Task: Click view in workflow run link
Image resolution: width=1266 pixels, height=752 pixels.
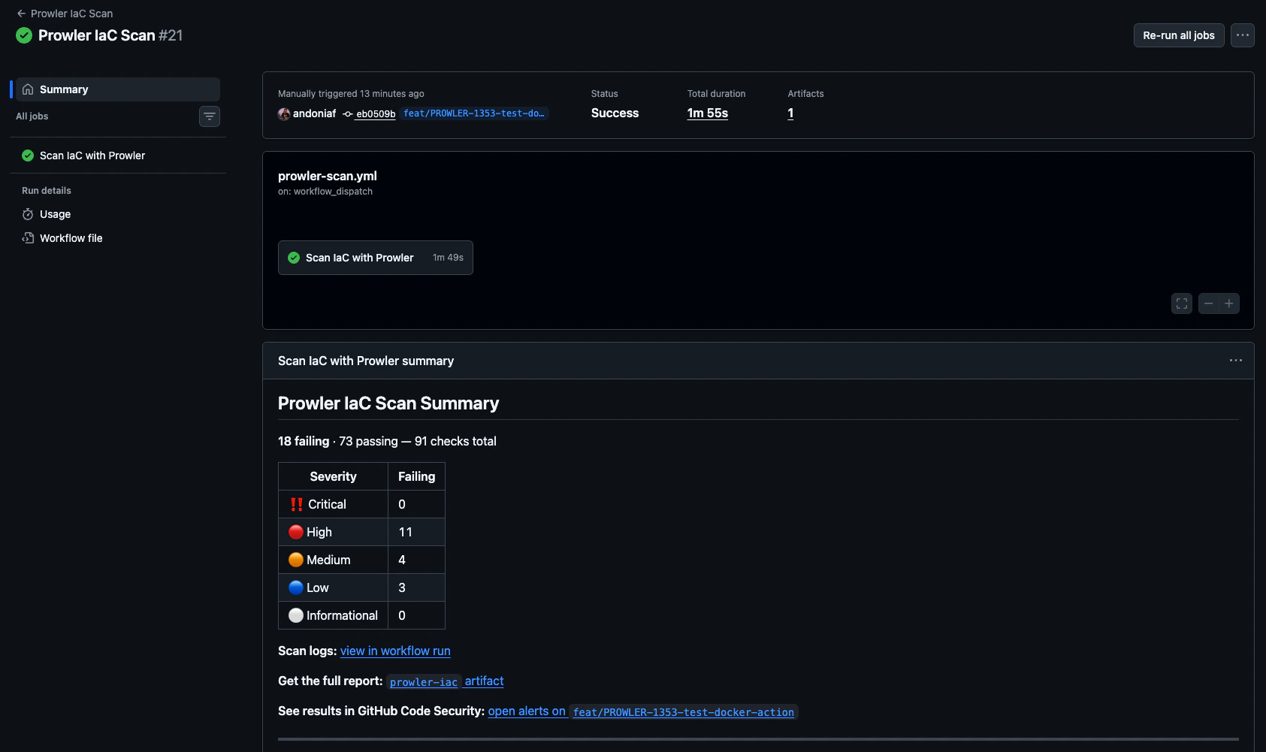Action: point(395,651)
